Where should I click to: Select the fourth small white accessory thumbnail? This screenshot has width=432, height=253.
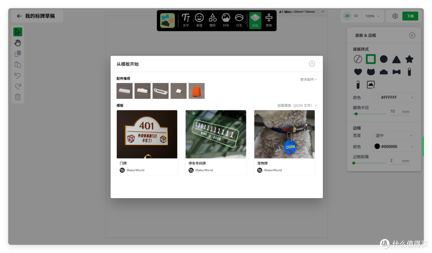click(178, 91)
